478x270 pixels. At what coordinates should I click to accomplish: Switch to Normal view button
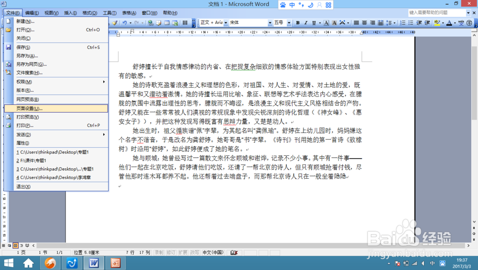4,245
